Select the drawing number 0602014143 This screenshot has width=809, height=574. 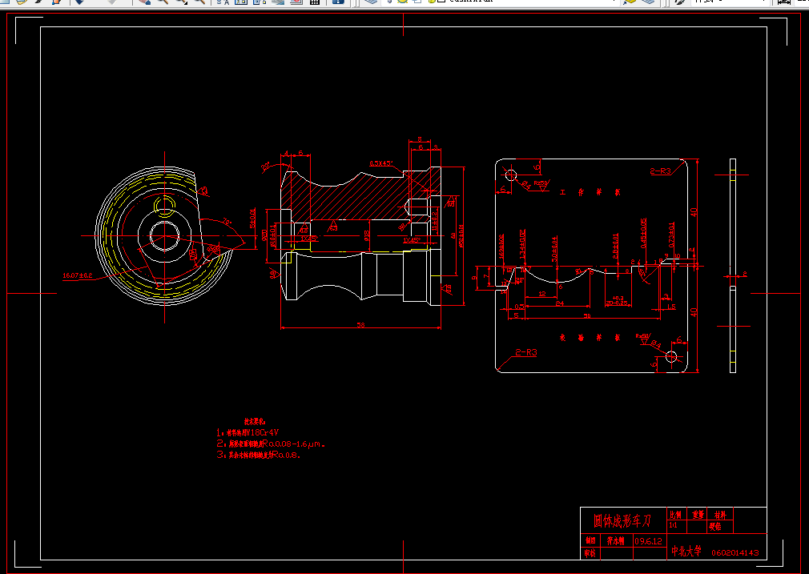pyautogui.click(x=735, y=553)
